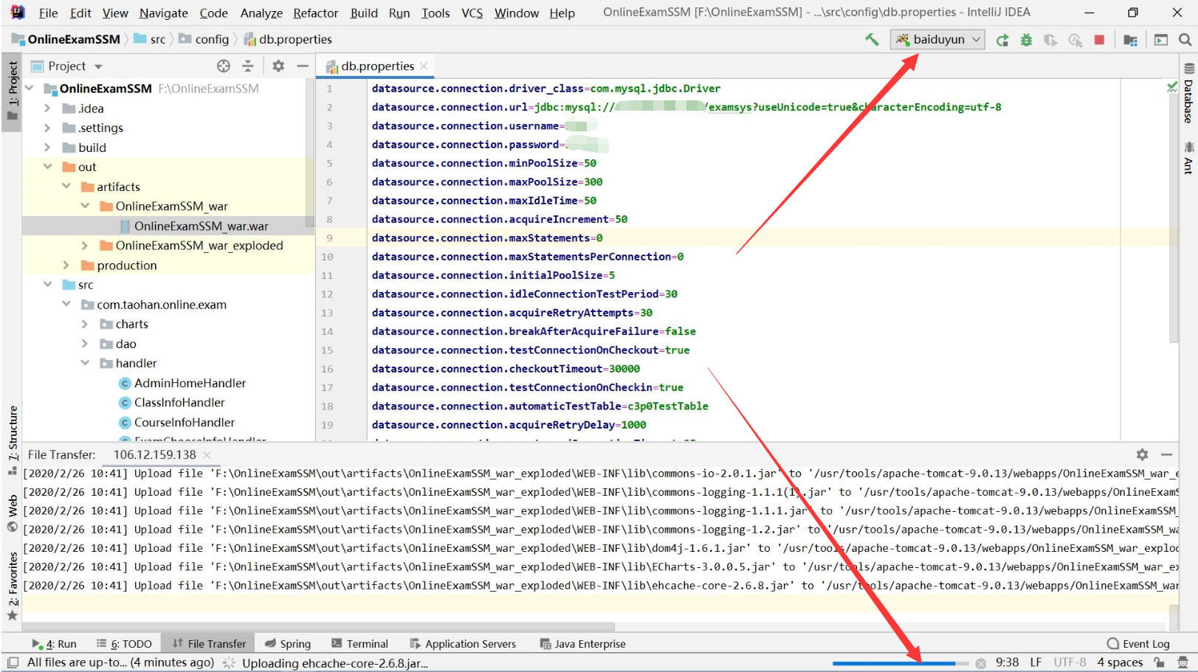Close the 106.12.159.138 transfer tab

pos(207,455)
